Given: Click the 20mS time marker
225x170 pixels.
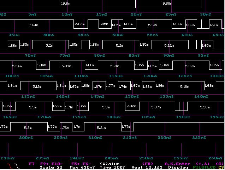Looking at the screenshot, I should (136, 15).
